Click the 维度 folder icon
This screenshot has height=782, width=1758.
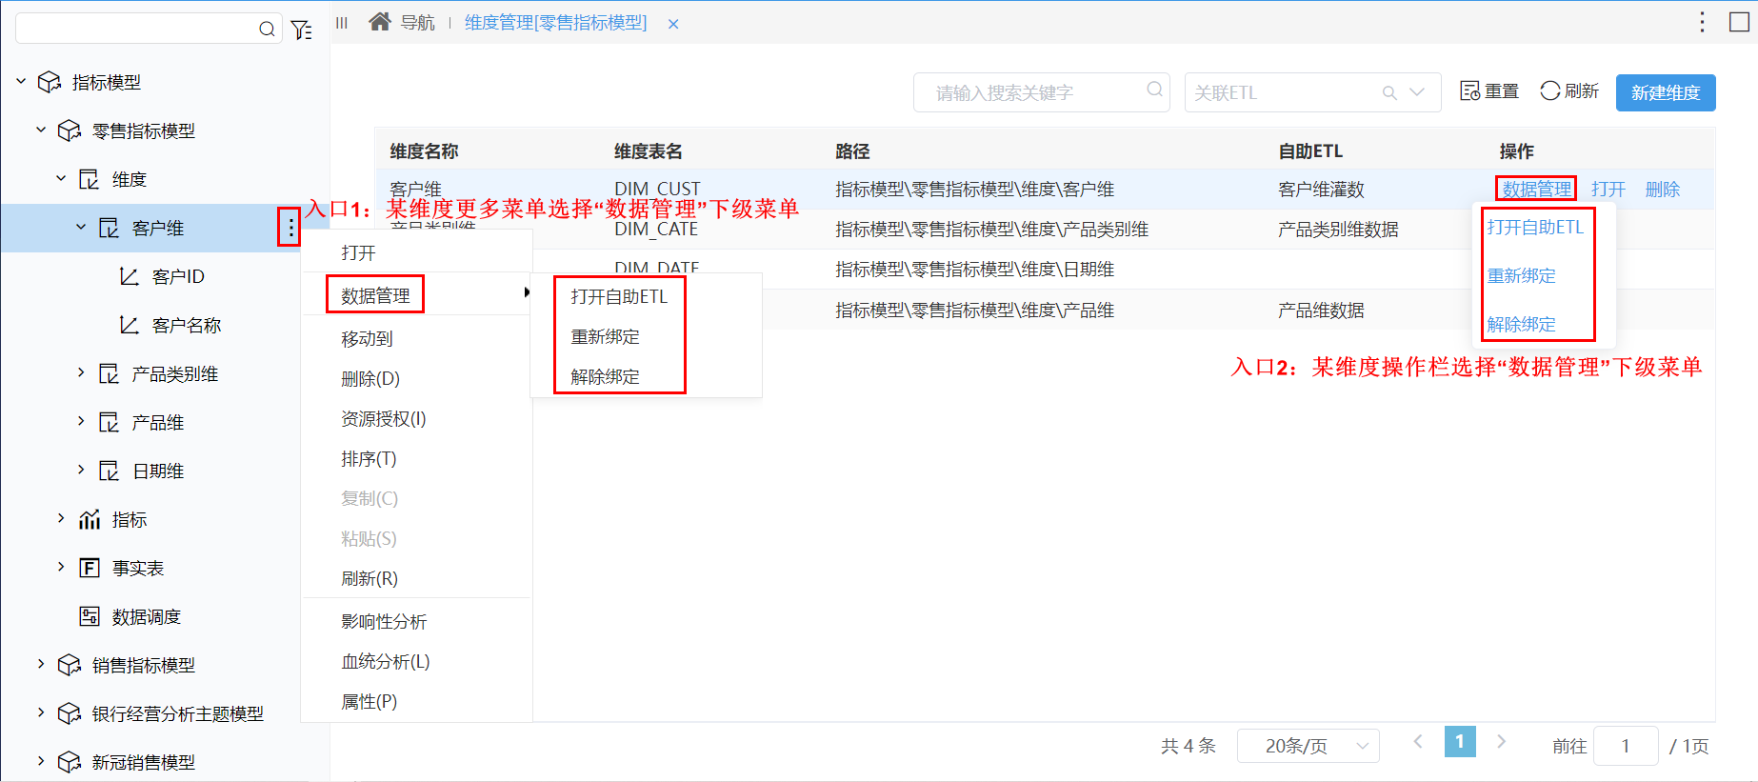click(89, 180)
